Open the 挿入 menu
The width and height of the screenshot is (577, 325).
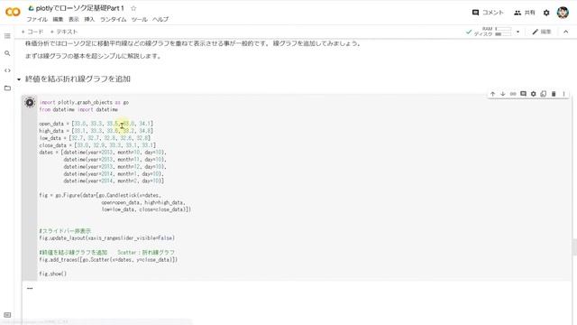coord(89,19)
